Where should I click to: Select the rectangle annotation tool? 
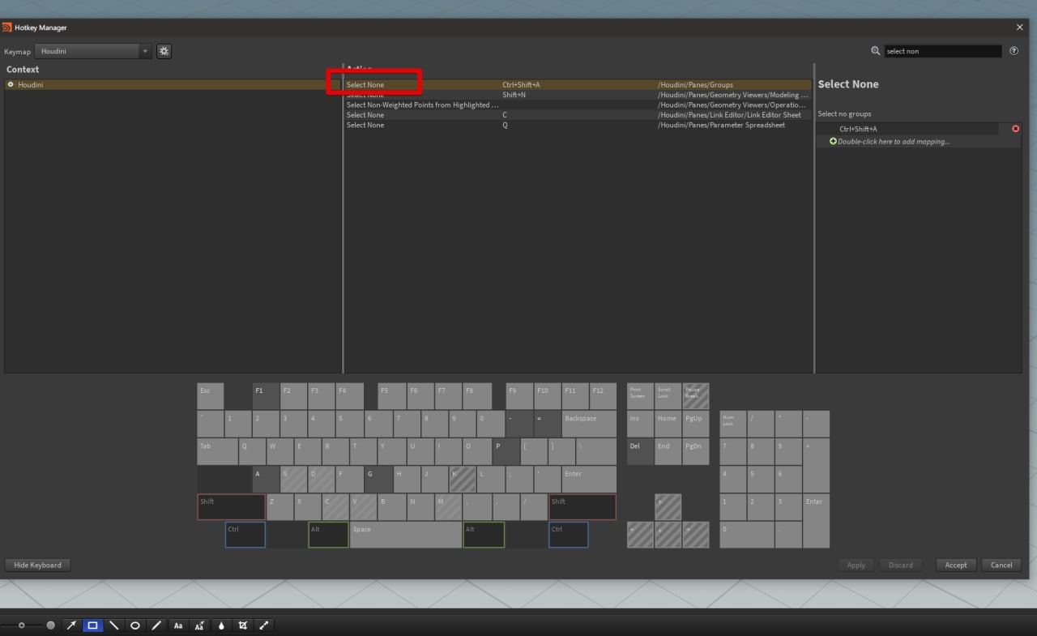[92, 625]
